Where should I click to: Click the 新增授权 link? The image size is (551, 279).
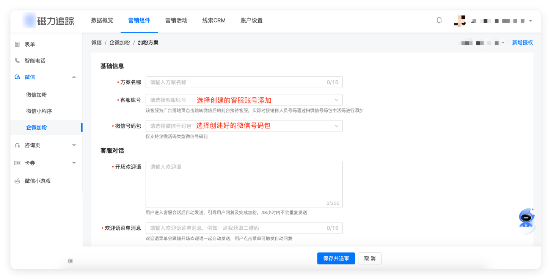[x=522, y=42]
